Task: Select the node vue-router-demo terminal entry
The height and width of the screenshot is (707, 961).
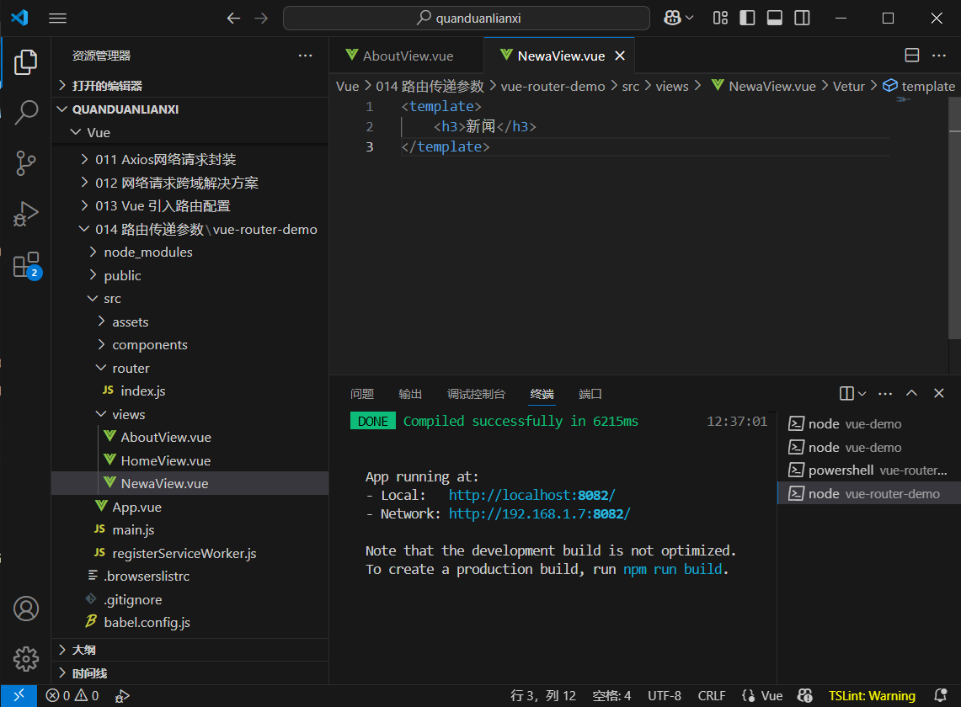Action: [x=869, y=494]
